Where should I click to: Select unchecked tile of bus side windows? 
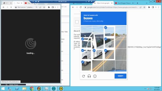(x=98, y=43)
